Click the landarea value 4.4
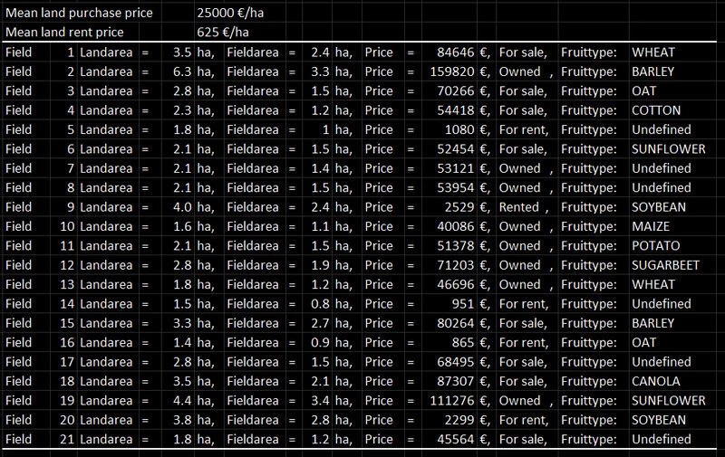The image size is (725, 457). tap(182, 401)
